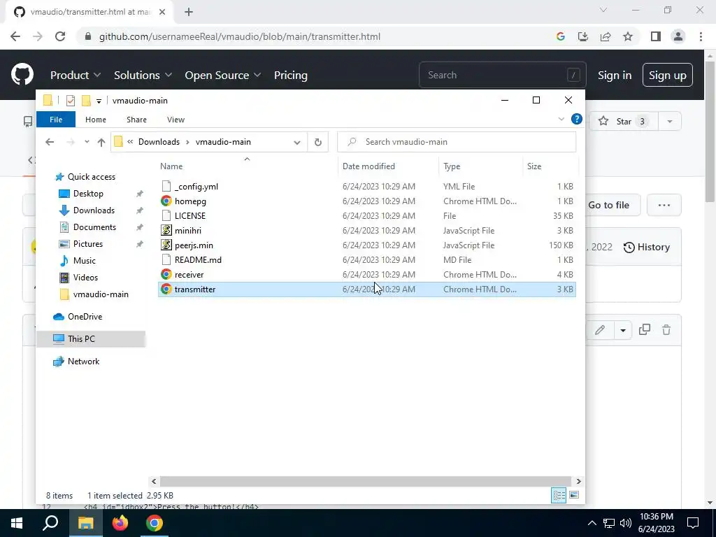
Task: Expand the Open Source menu on GitHub
Action: [223, 75]
